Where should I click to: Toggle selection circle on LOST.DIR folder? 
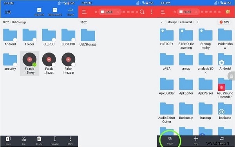pos(73,40)
